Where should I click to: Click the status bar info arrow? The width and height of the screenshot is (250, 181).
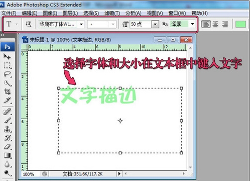(x=119, y=173)
